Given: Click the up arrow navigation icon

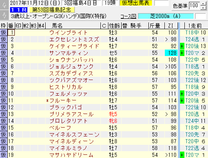Looking at the screenshot, I should pos(4,5).
